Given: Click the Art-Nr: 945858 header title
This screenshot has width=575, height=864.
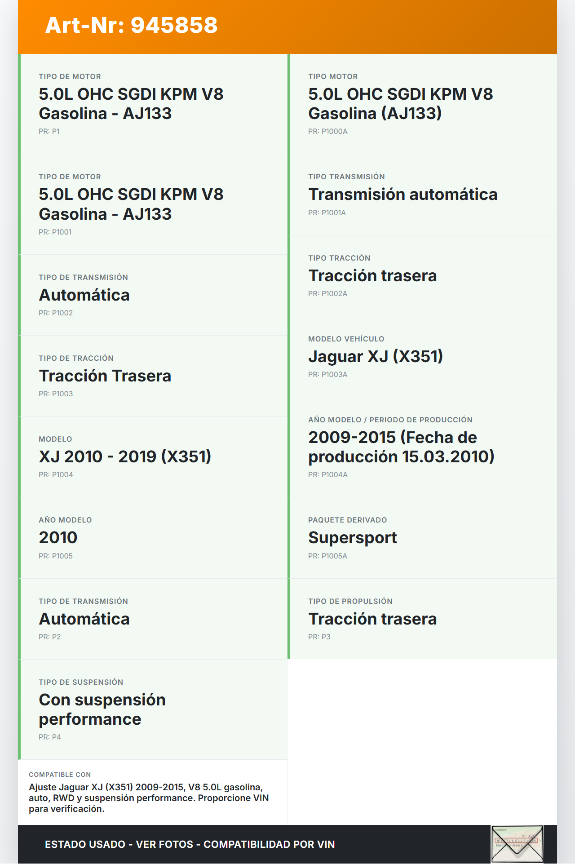Looking at the screenshot, I should (131, 25).
